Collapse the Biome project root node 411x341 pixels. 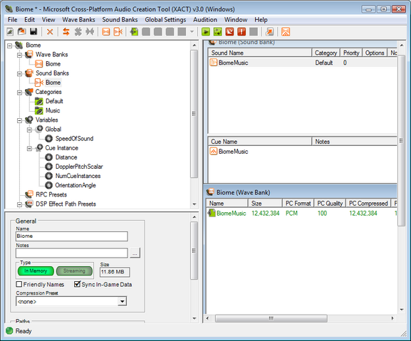[10, 46]
